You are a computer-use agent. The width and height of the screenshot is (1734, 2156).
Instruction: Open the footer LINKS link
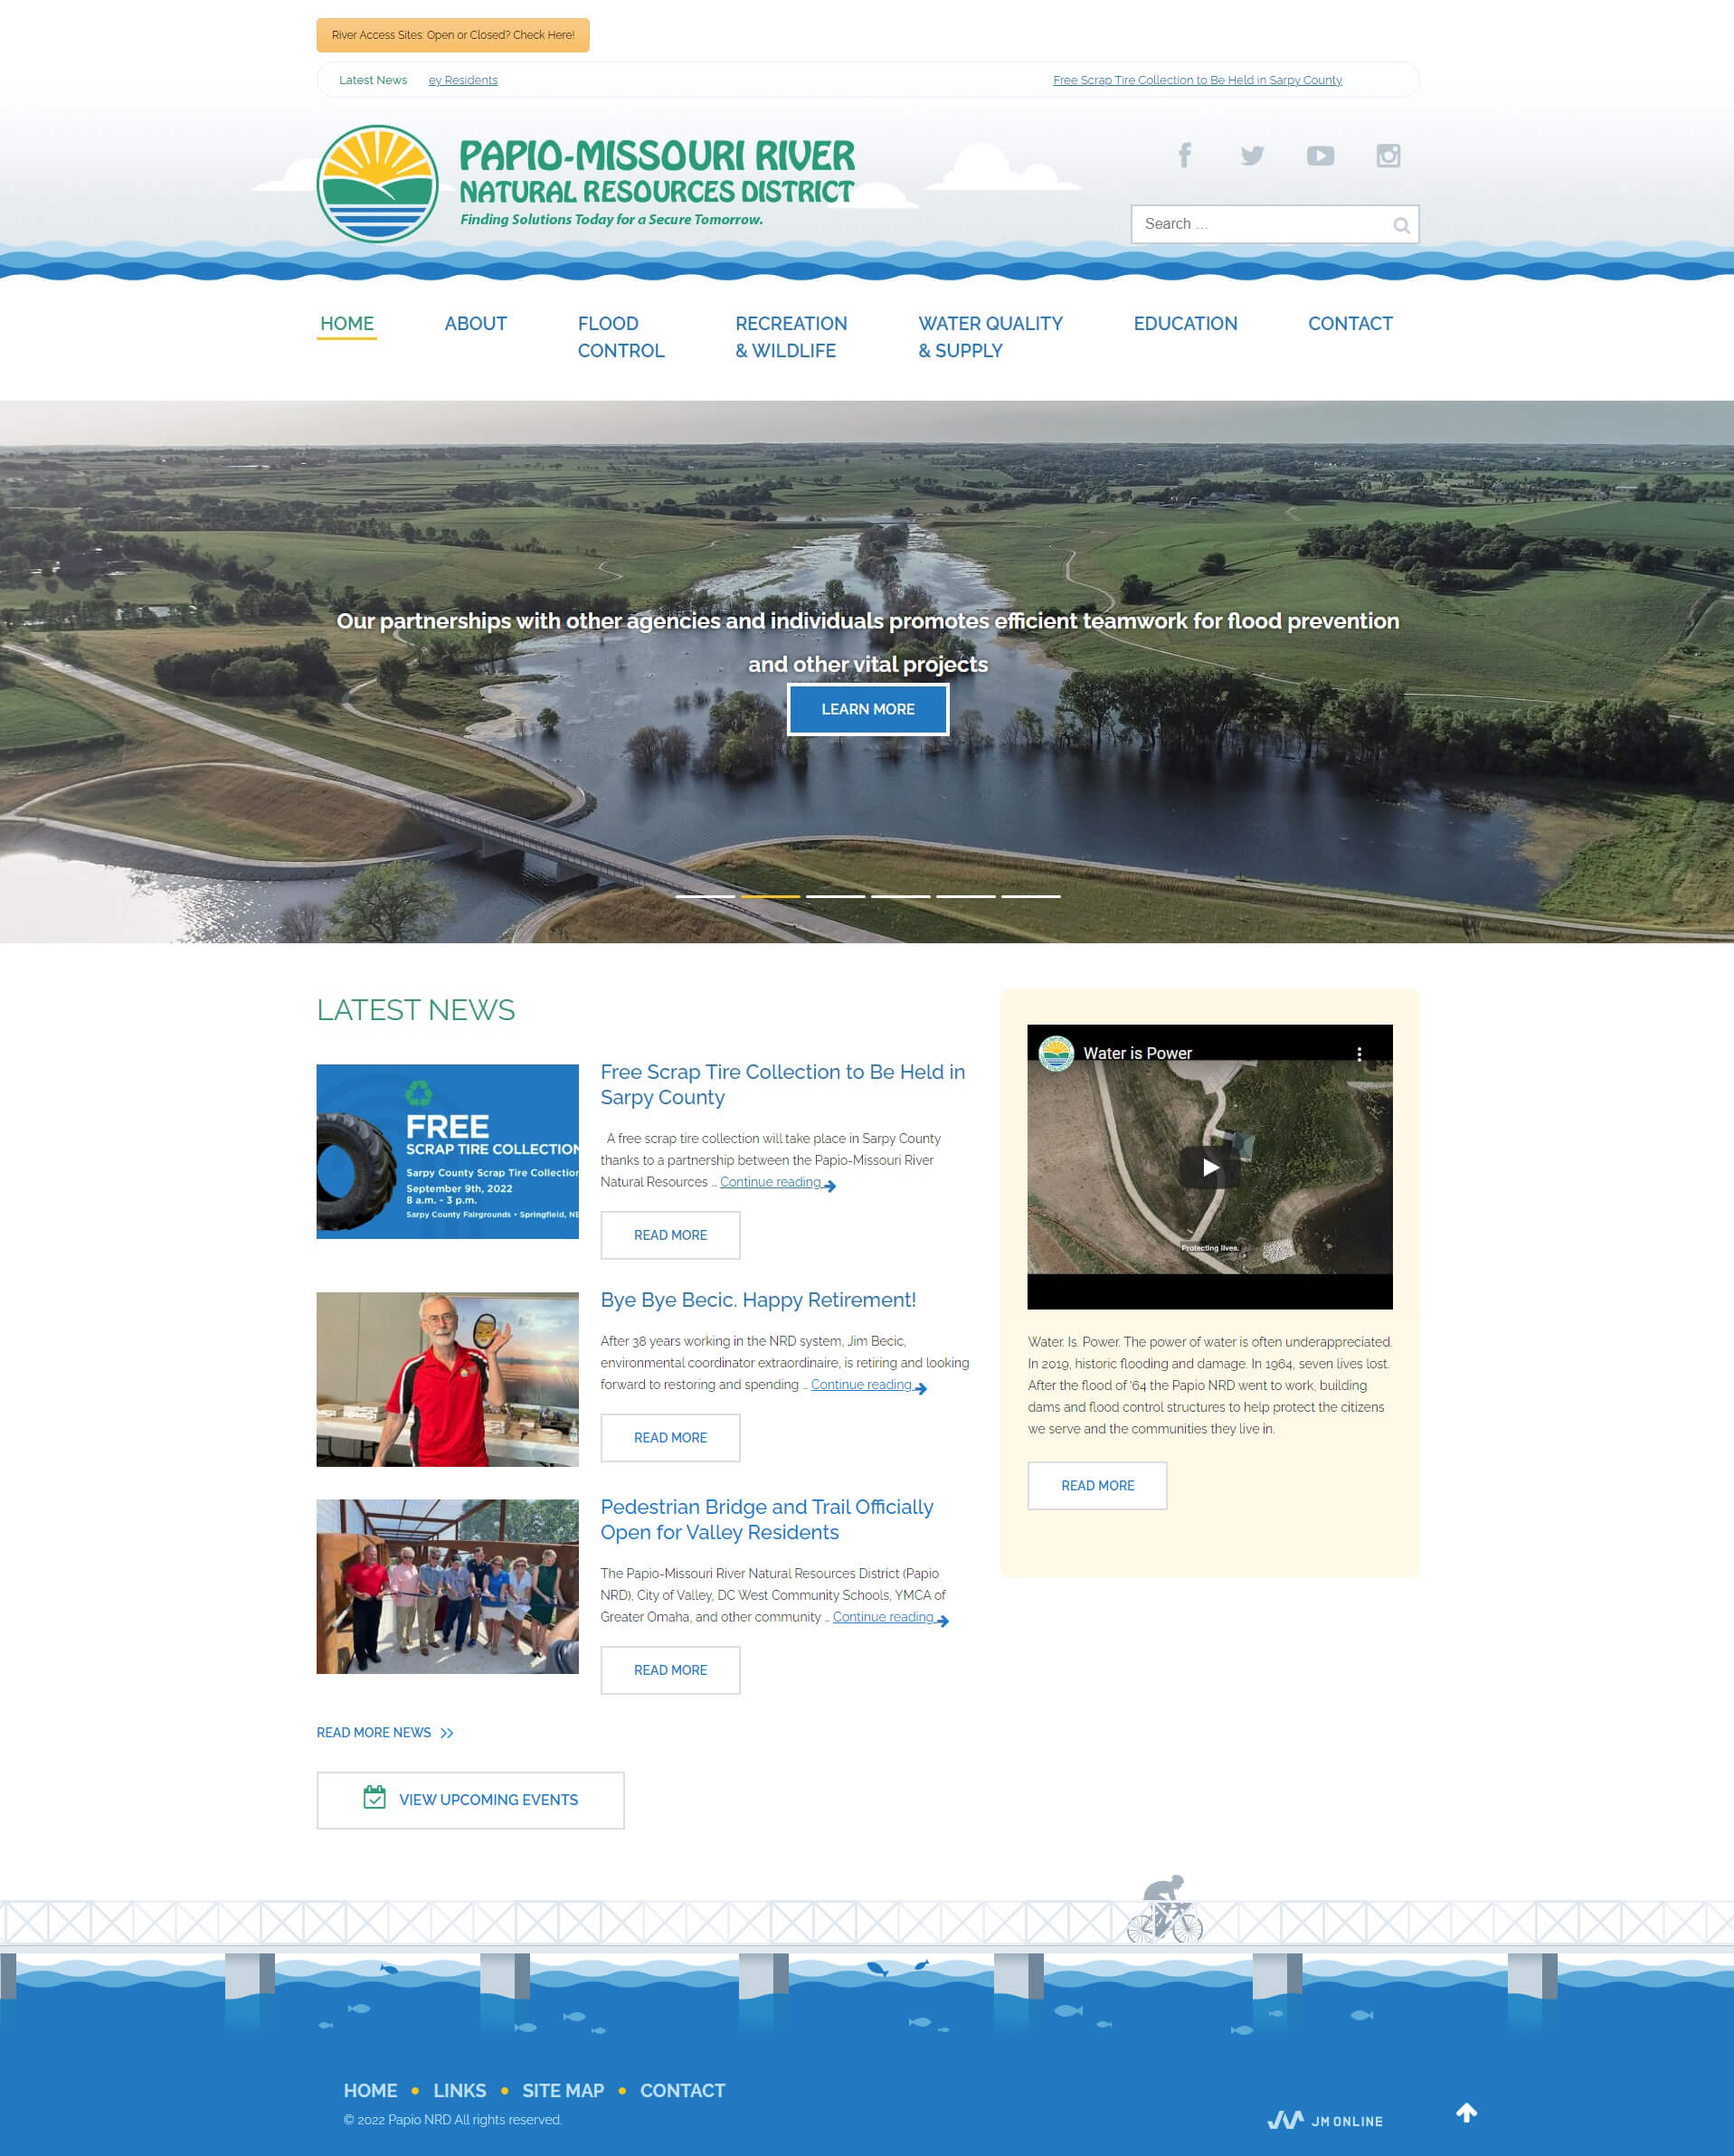click(x=460, y=2090)
